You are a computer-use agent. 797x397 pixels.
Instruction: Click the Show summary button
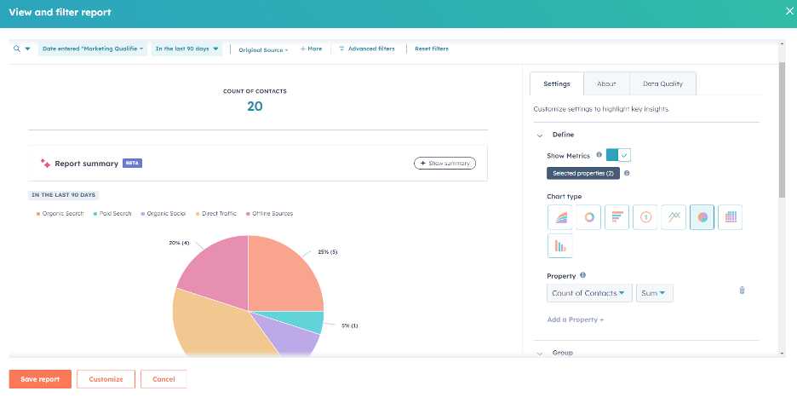444,164
